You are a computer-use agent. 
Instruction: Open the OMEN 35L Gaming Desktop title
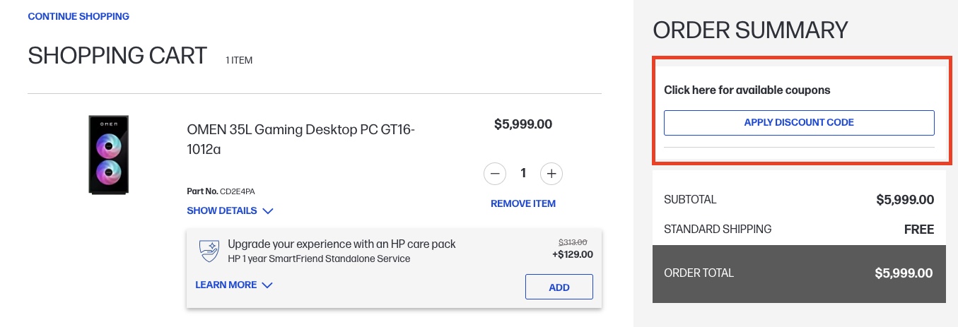pos(300,139)
